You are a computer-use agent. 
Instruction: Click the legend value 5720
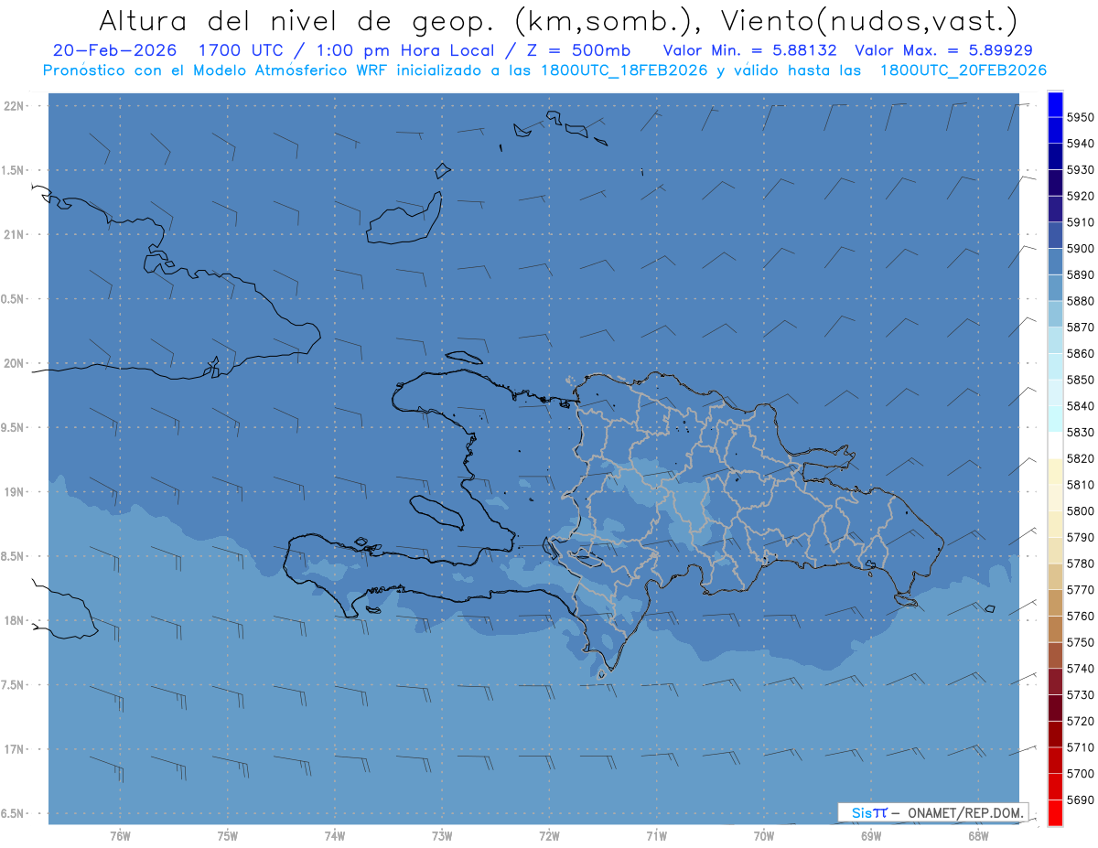1080,721
